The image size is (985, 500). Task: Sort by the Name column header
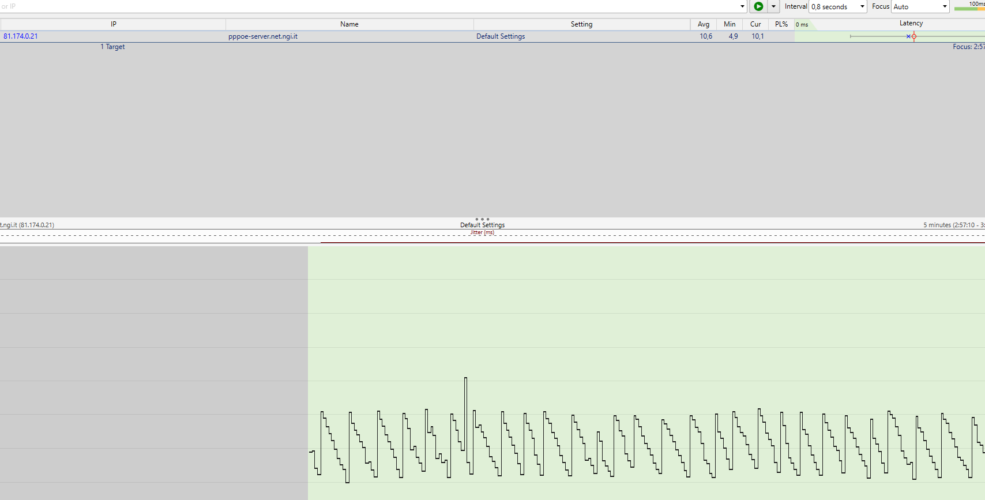tap(349, 24)
